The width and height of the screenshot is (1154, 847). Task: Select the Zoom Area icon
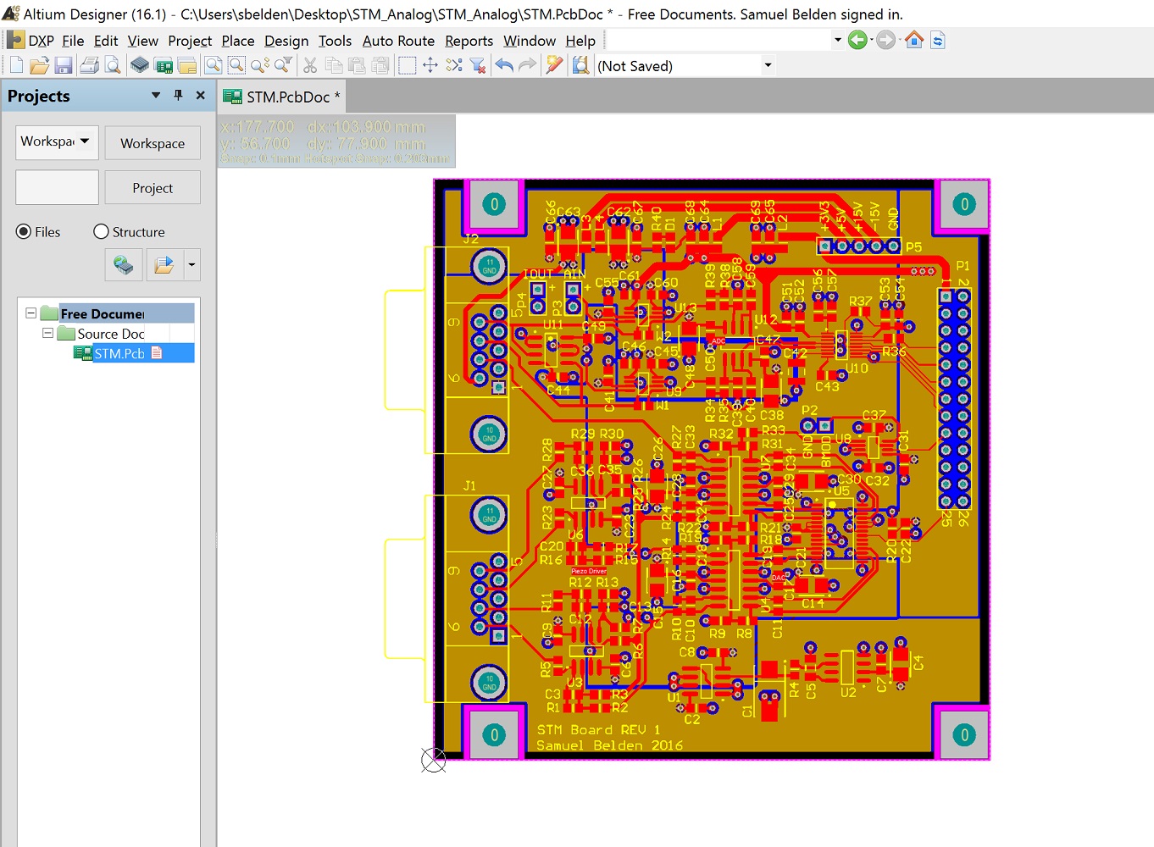pos(236,65)
